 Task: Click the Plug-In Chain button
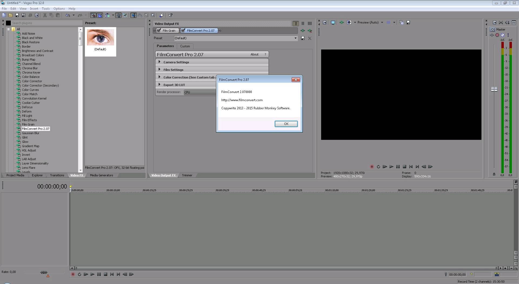pos(303,31)
